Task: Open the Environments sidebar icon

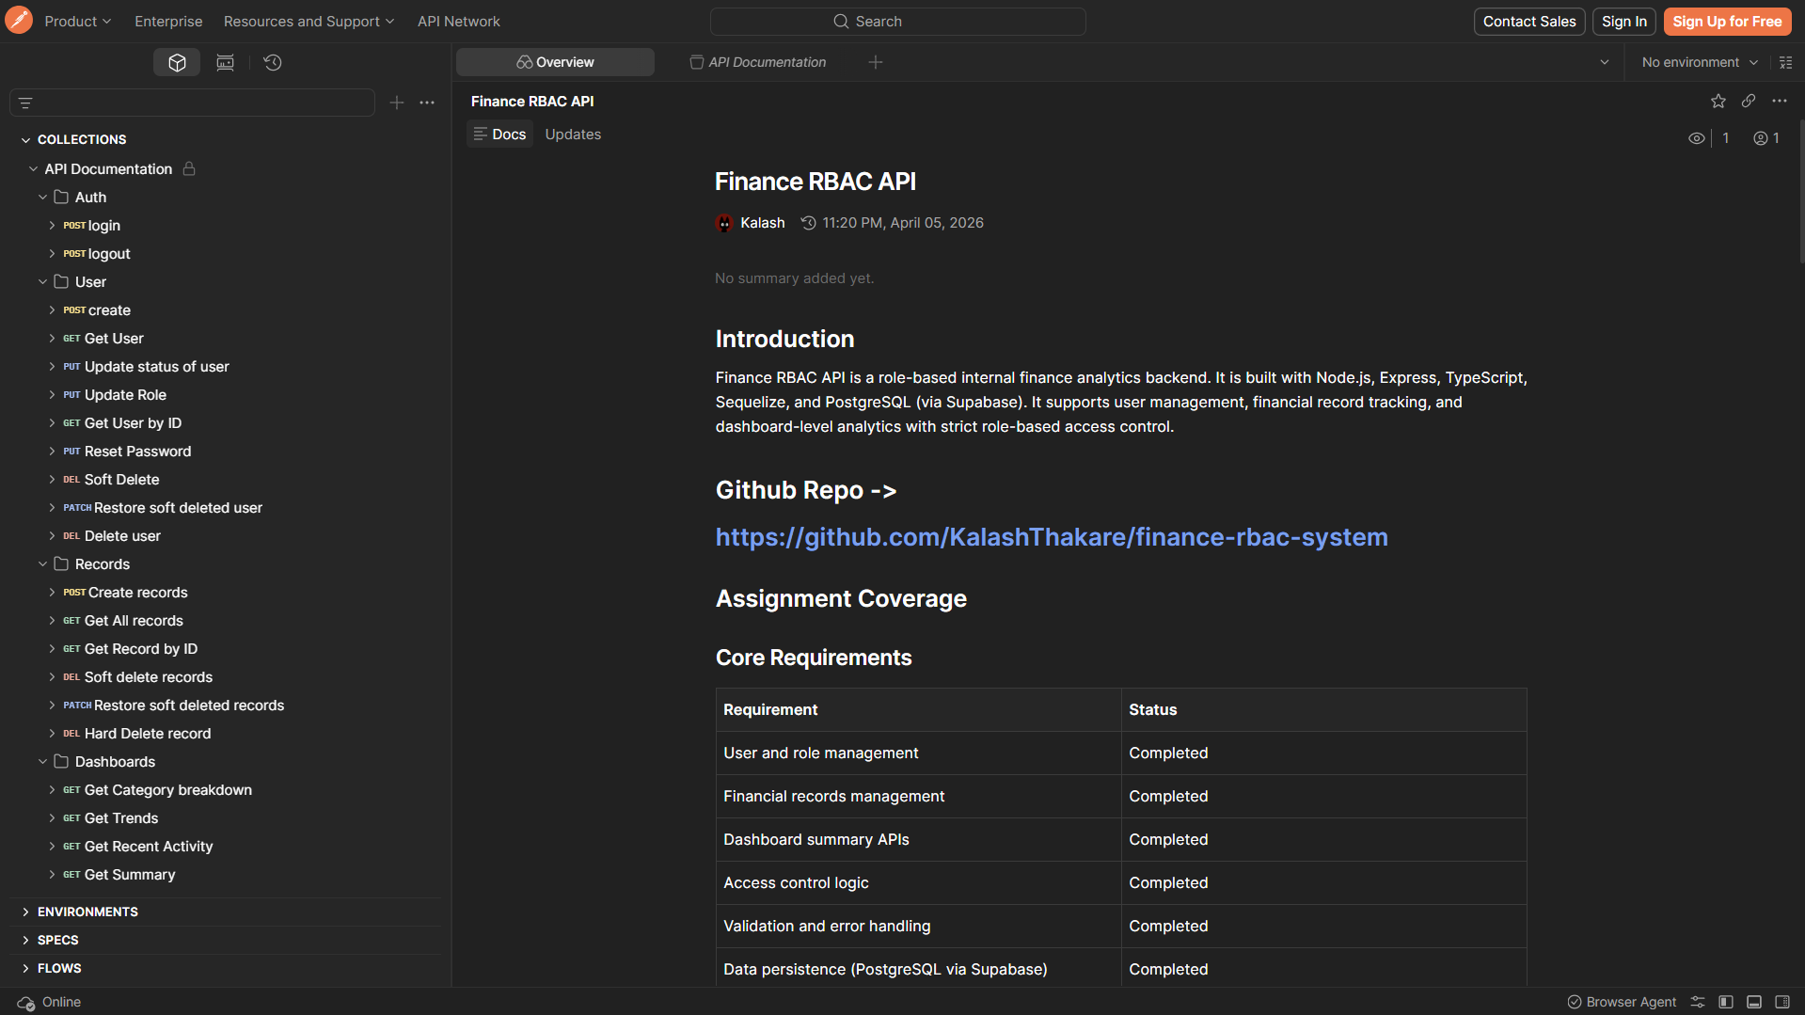Action: [225, 62]
